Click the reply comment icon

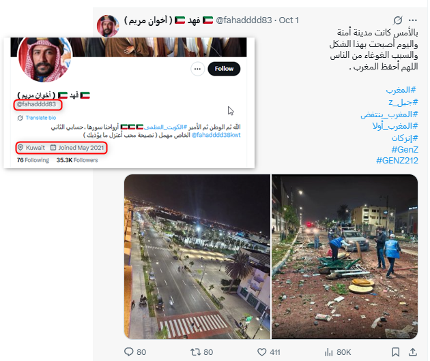point(128,351)
